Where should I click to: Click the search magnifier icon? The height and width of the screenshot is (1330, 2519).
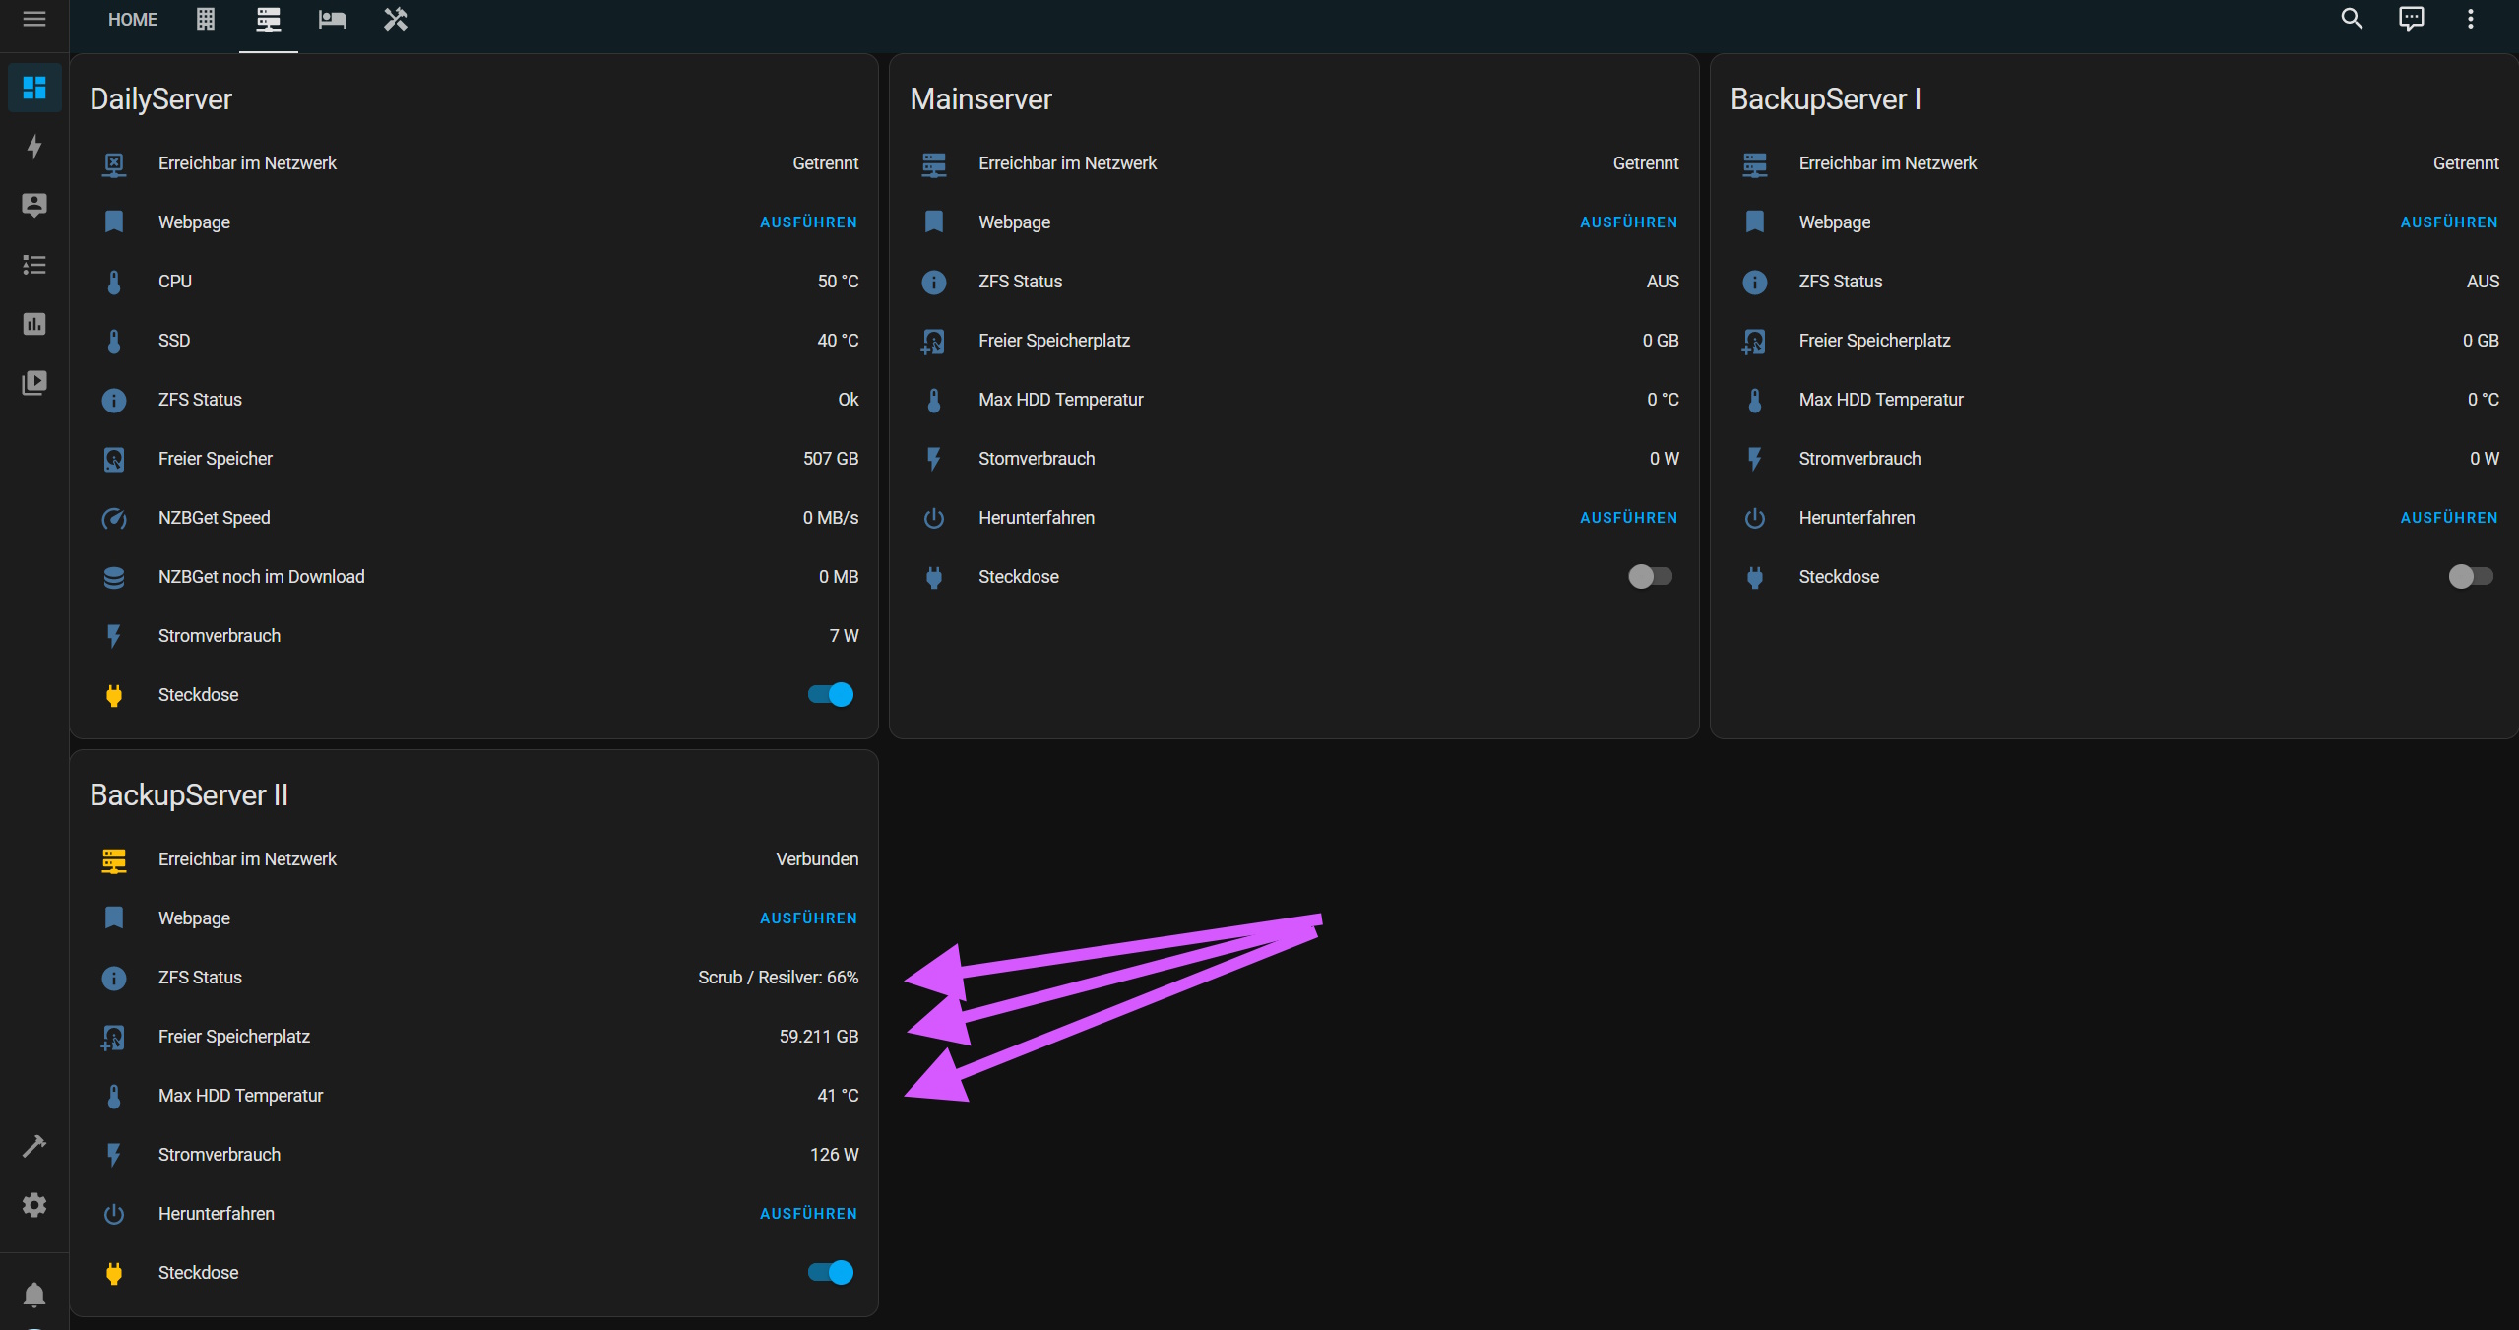tap(2351, 19)
